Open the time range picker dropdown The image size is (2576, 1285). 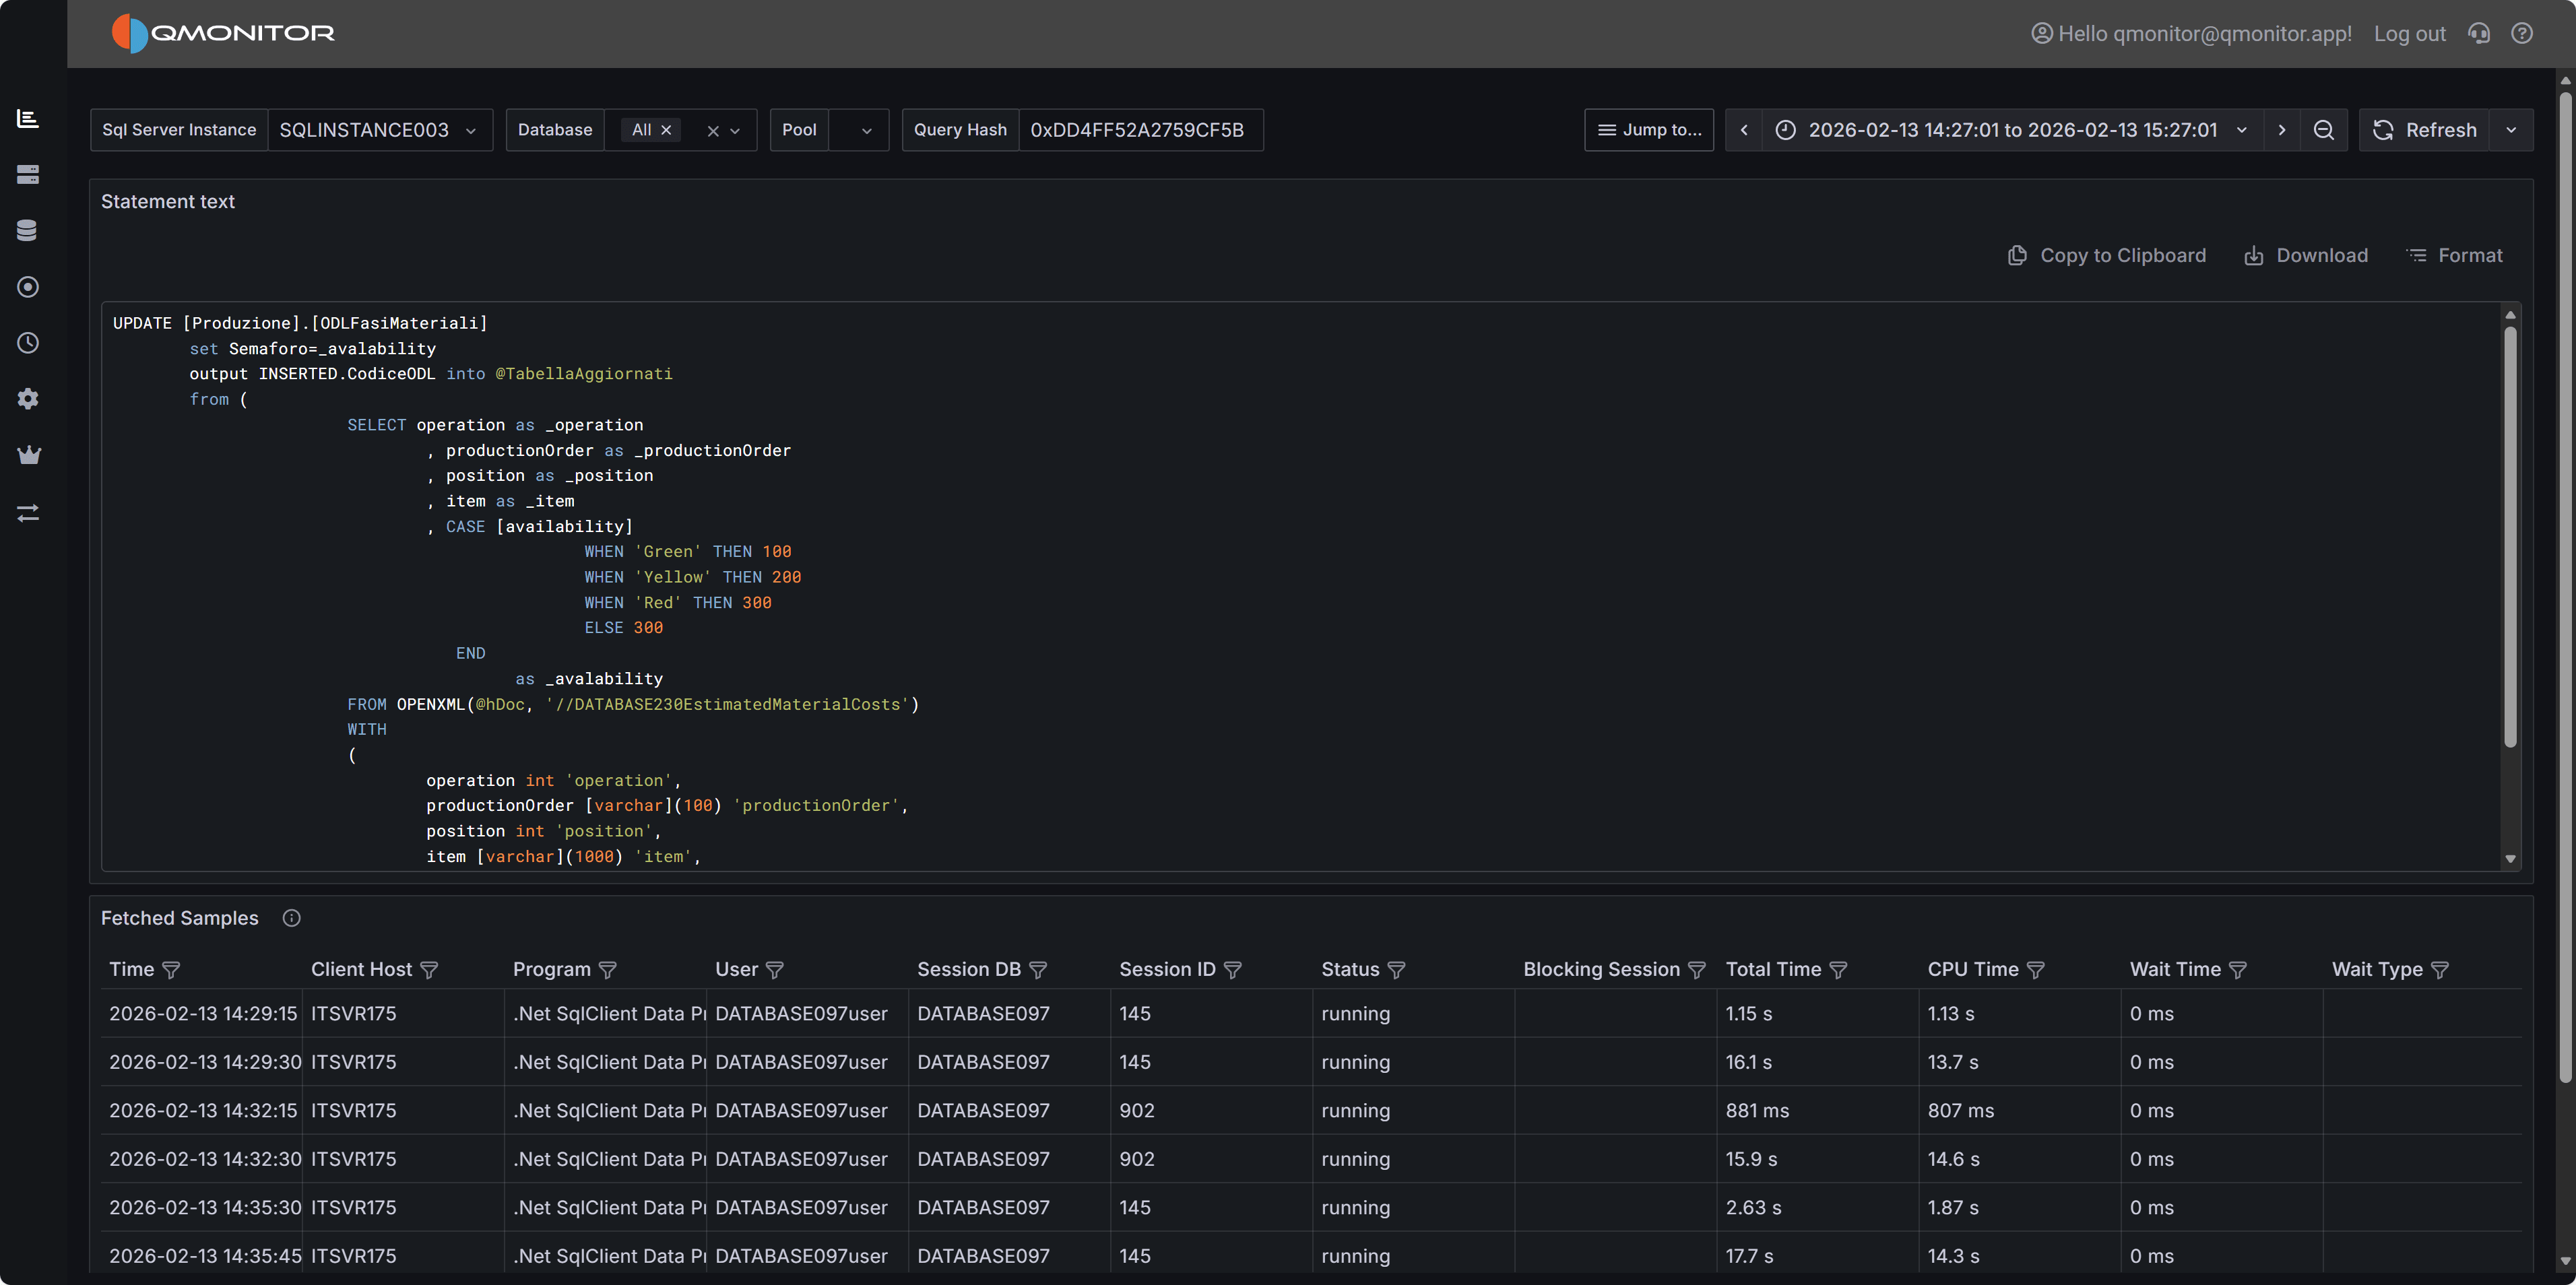[2242, 130]
